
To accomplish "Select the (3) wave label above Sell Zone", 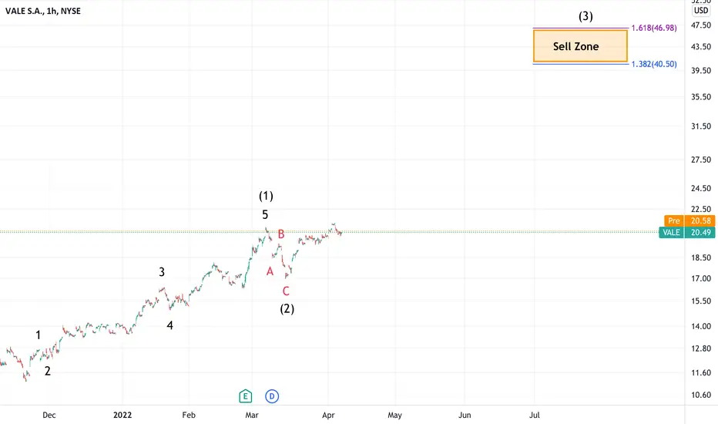I will [585, 16].
